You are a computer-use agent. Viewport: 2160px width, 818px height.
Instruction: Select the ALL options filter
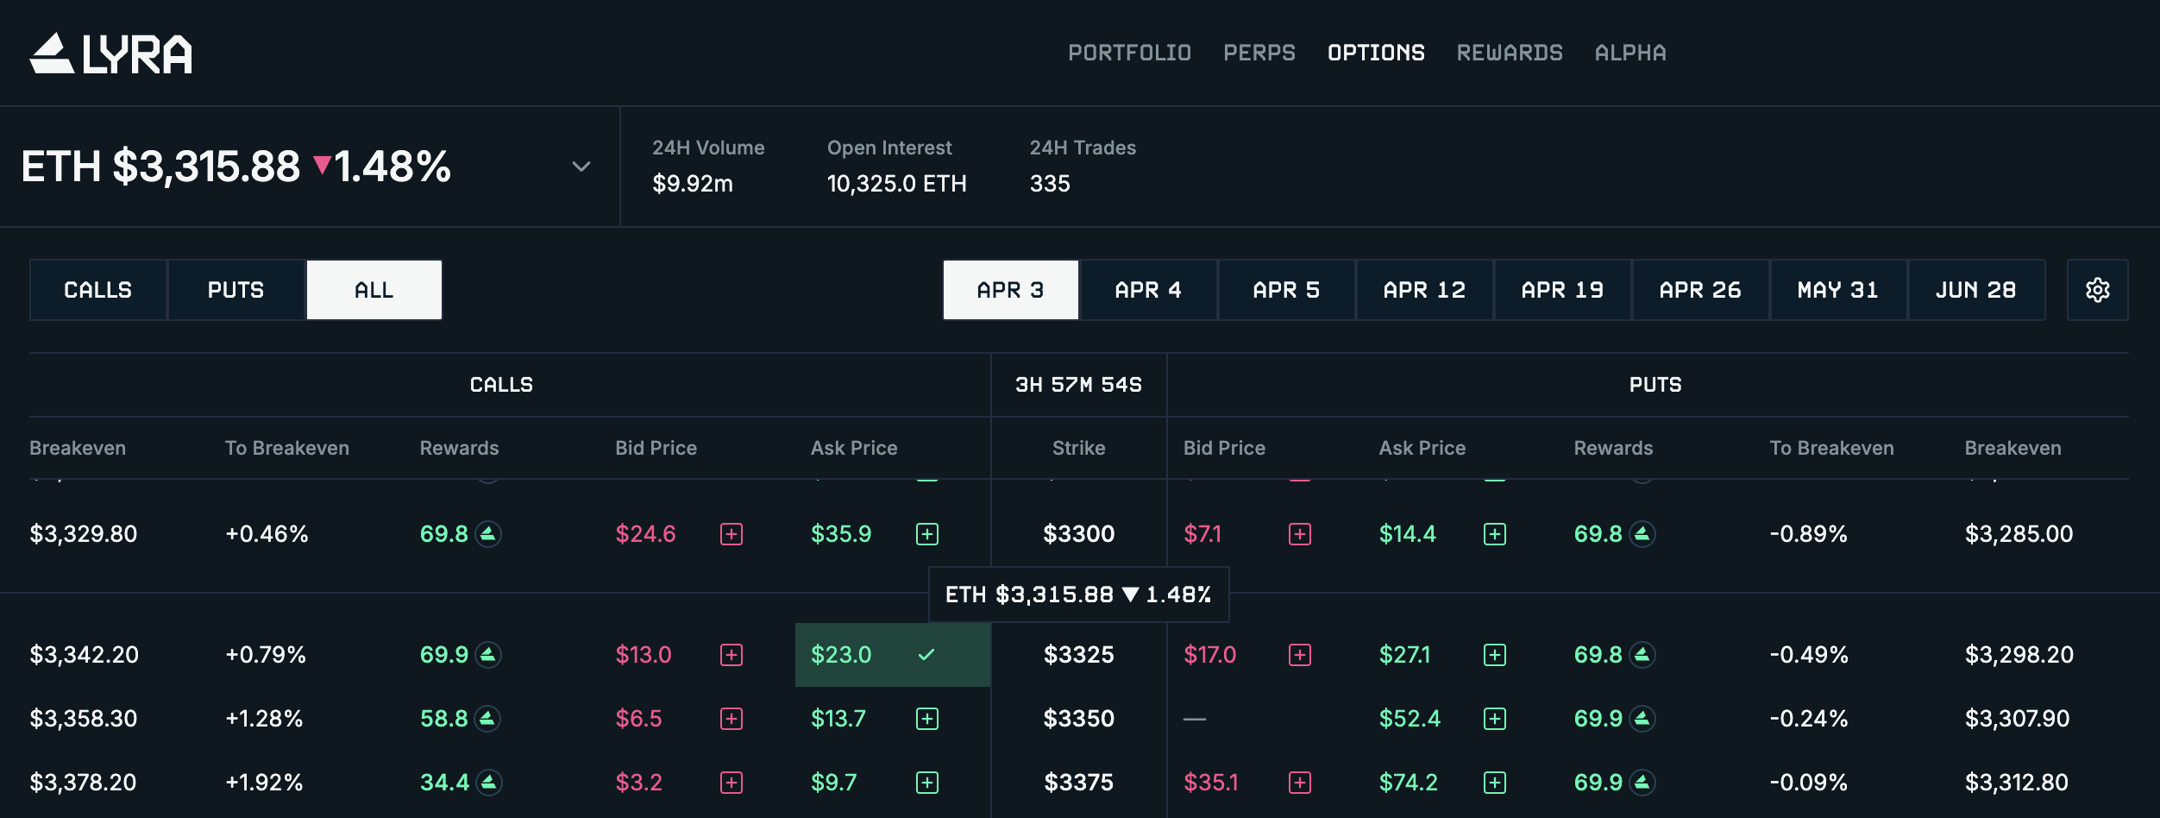coord(374,290)
